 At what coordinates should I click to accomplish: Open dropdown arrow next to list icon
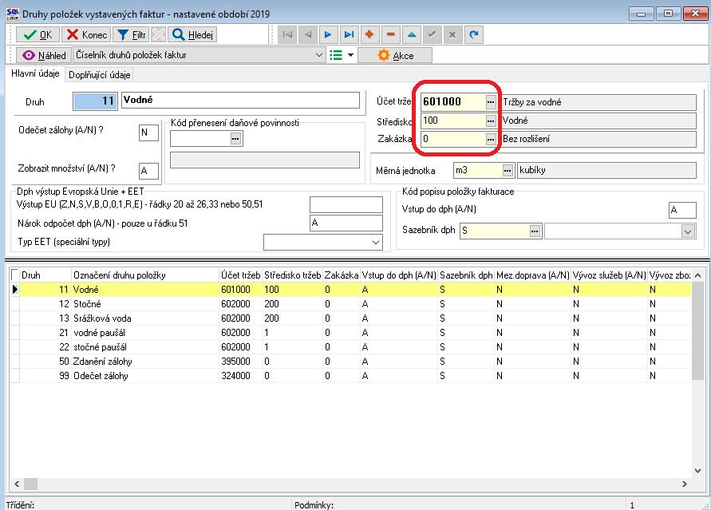click(x=350, y=55)
